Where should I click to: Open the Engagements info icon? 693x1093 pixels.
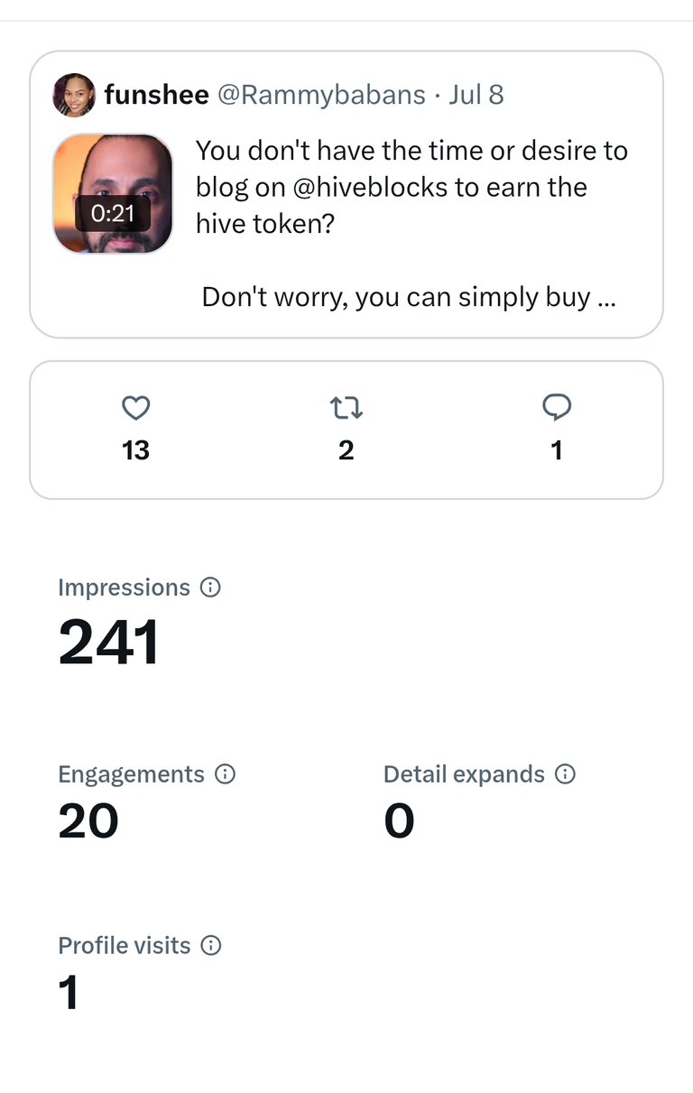click(x=225, y=774)
